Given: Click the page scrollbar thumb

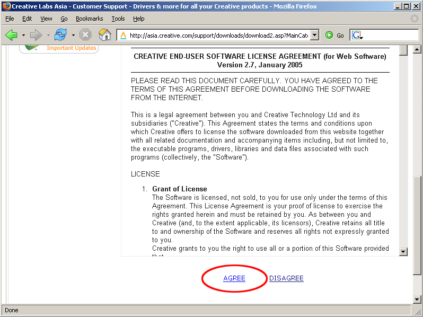Looking at the screenshot, I should click(417, 225).
